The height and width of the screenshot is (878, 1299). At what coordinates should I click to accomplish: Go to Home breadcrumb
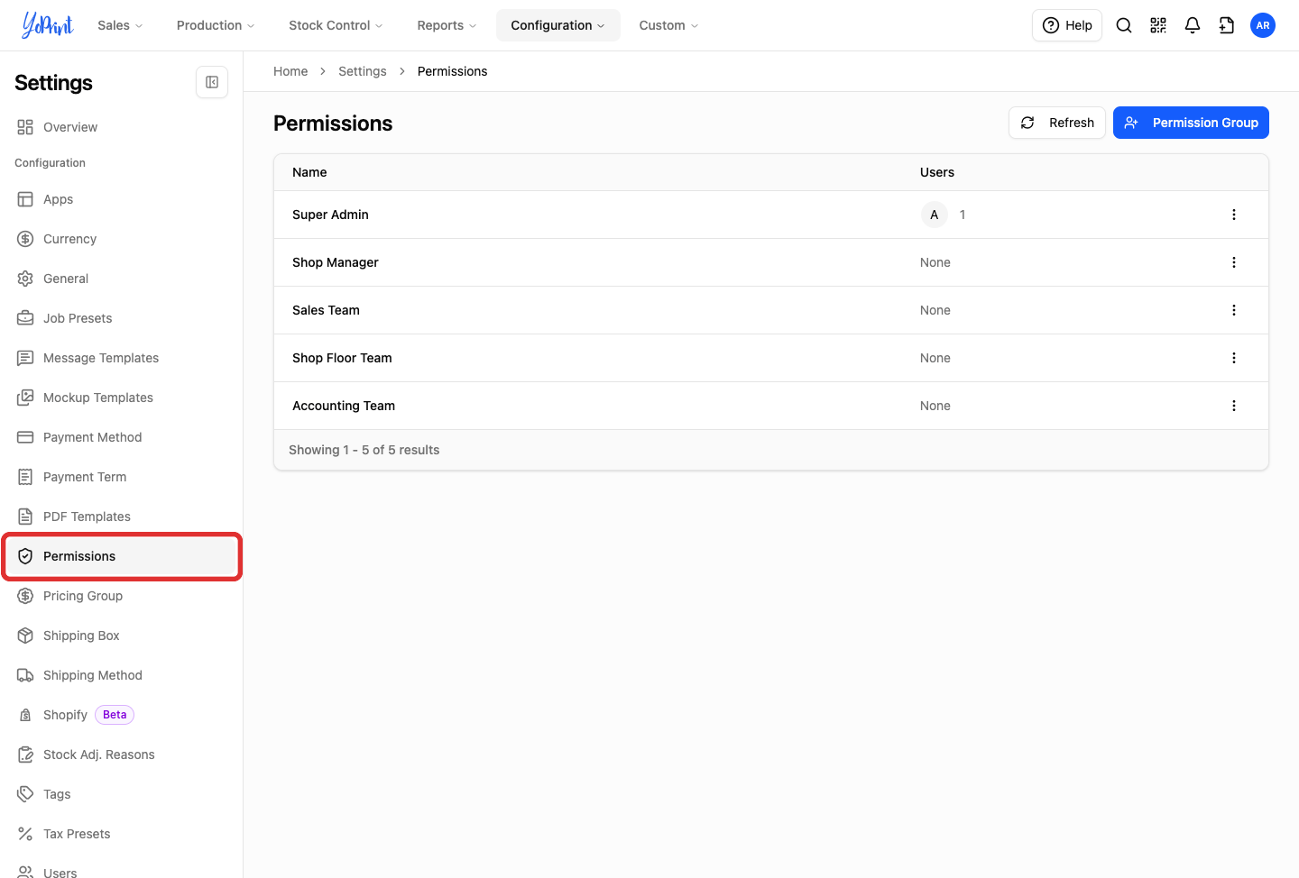click(x=290, y=71)
